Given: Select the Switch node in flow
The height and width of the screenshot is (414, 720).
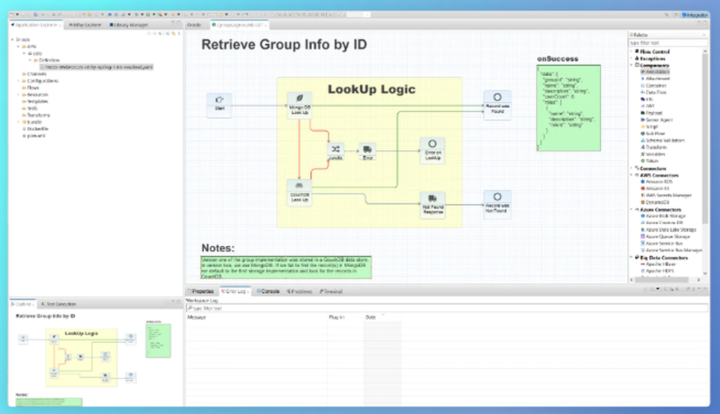Looking at the screenshot, I should pos(336,151).
